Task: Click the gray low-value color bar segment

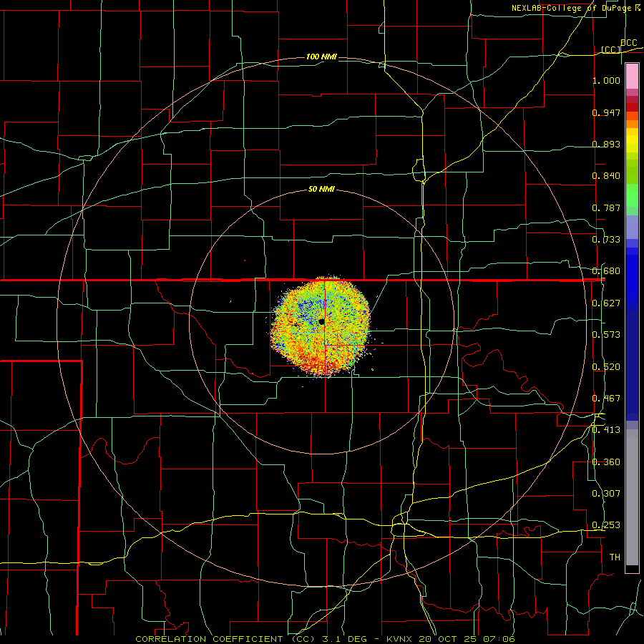Action: point(632,497)
